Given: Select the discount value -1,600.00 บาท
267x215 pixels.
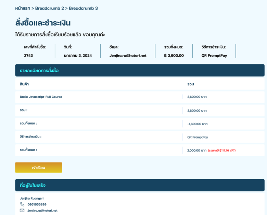Looking at the screenshot, I should point(198,124).
